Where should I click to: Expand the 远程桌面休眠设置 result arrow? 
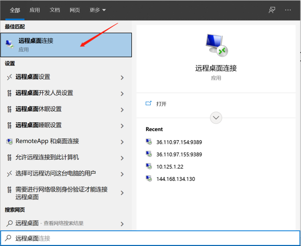pyautogui.click(x=122, y=110)
